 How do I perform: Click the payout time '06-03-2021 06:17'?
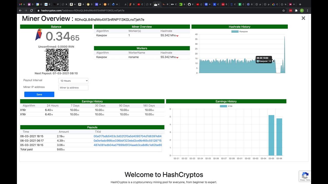(32, 141)
